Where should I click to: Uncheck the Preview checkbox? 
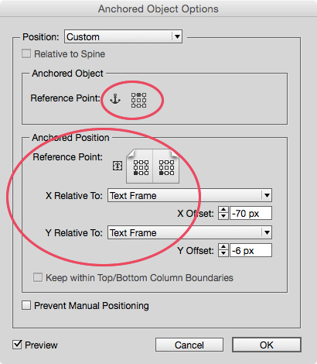point(17,345)
